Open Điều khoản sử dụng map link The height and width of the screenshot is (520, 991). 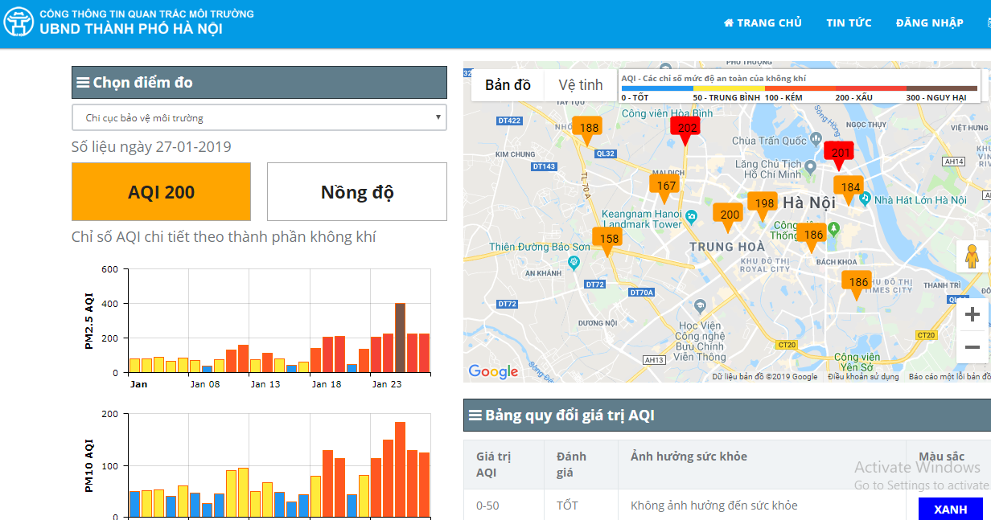coord(863,376)
